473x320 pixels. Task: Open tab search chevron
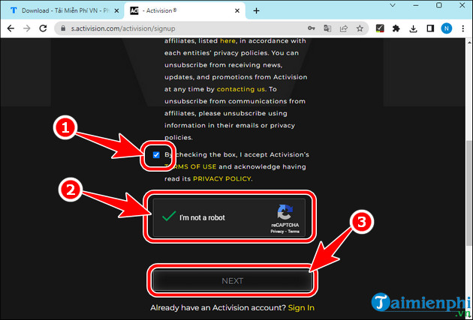393,5
